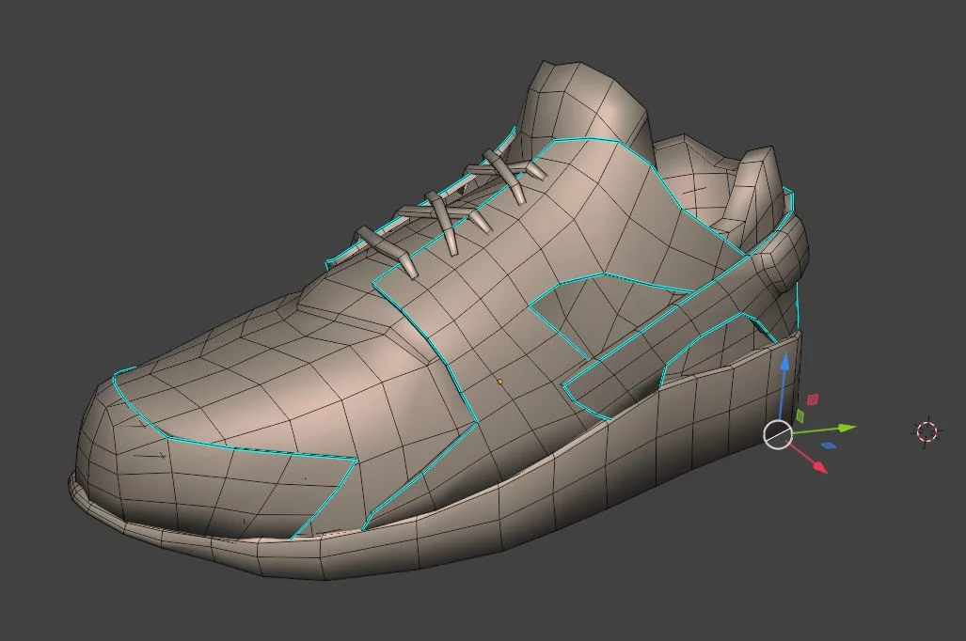Click the white circle at the gizmo center
The height and width of the screenshot is (641, 966).
pyautogui.click(x=779, y=433)
